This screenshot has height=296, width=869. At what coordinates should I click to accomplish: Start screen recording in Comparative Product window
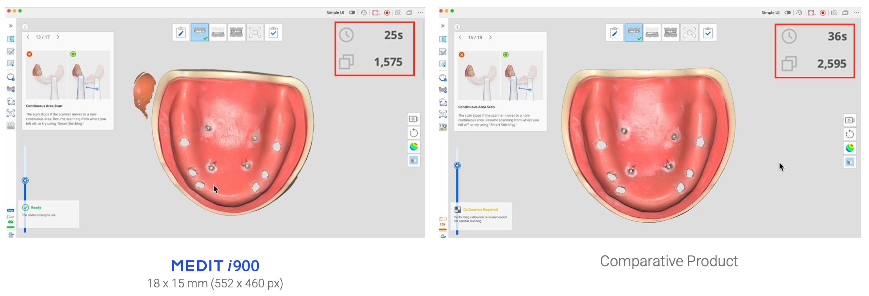pos(823,13)
